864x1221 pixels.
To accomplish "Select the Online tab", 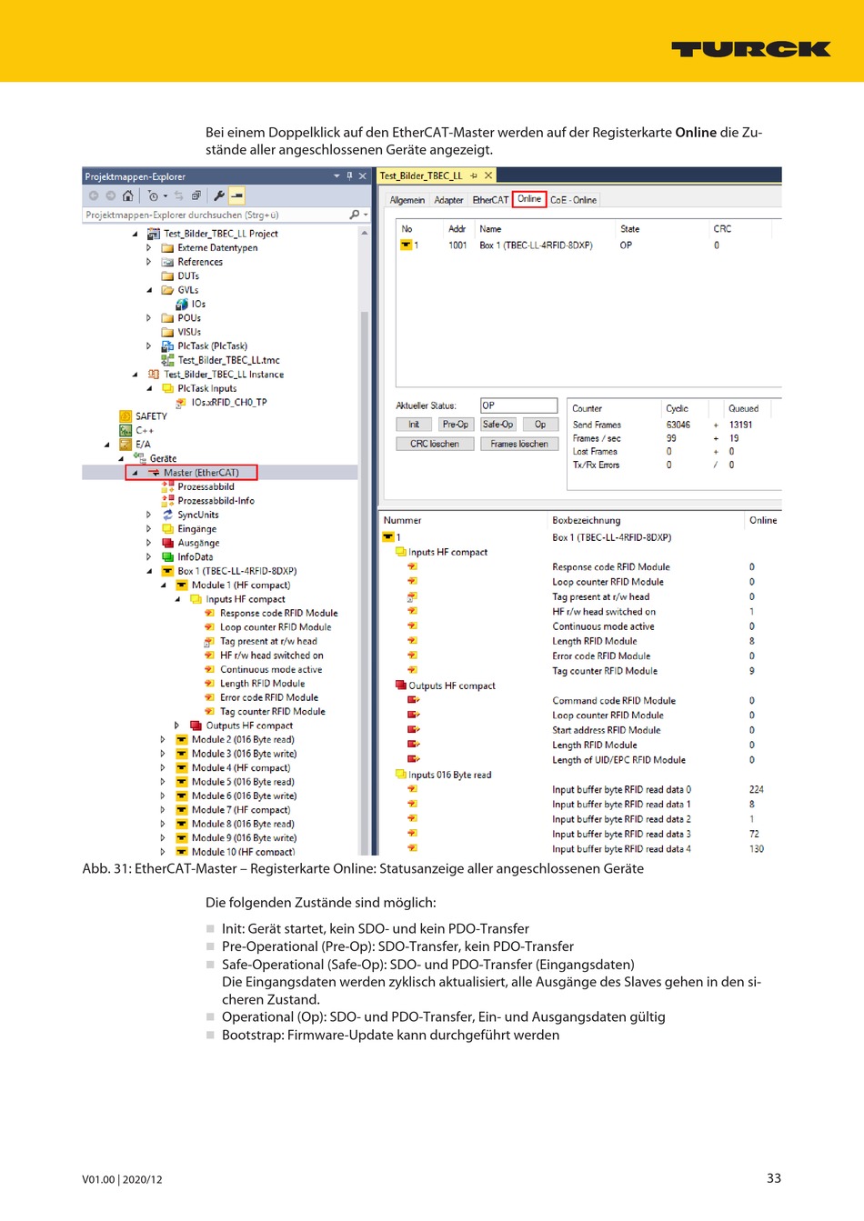I will (x=529, y=199).
